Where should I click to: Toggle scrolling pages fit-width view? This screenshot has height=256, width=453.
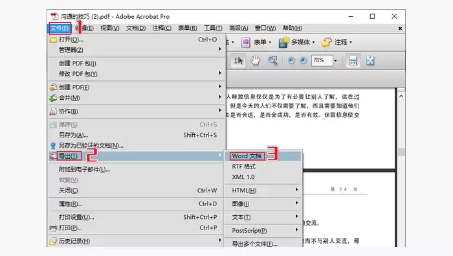353,61
